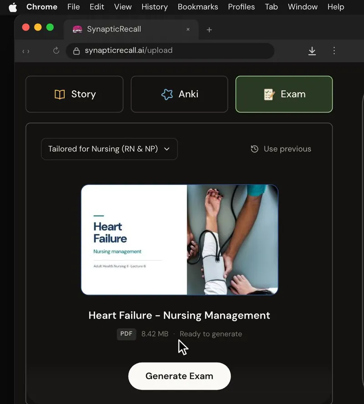Open the Window menu
Viewport: 364px width, 404px height.
303,7
